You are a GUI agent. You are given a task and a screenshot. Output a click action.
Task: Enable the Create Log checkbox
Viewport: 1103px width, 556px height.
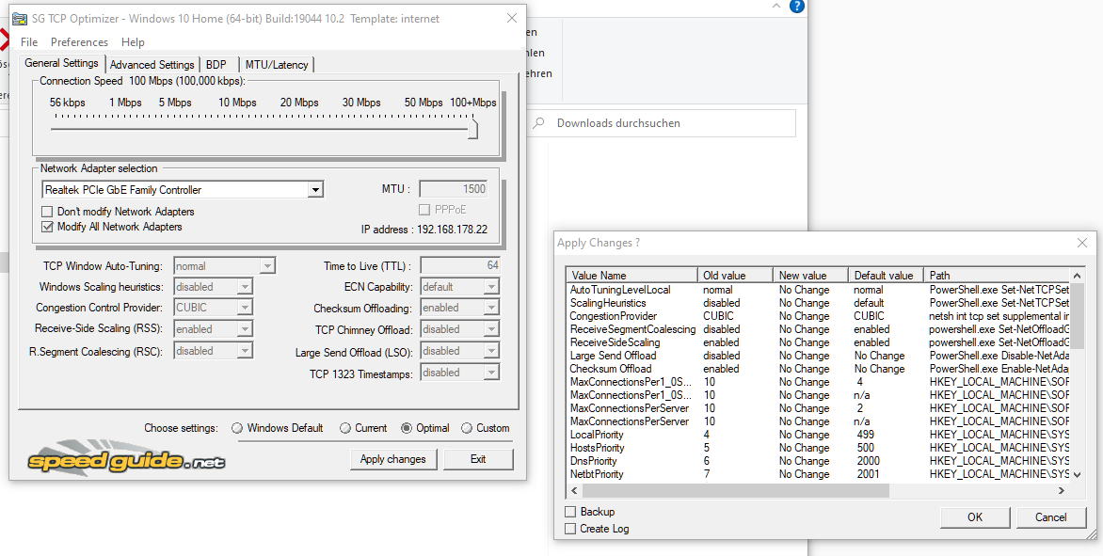point(570,529)
